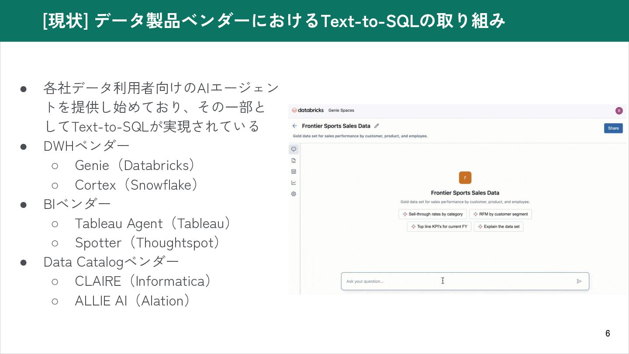Select RFM by customer segment suggestion

tap(500, 214)
